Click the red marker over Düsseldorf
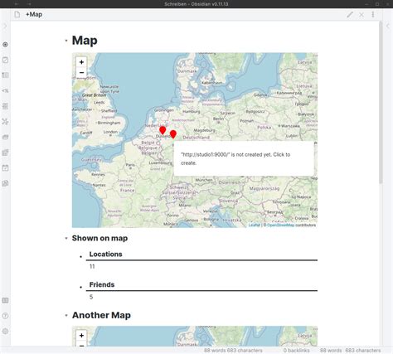The image size is (393, 354). tap(163, 130)
